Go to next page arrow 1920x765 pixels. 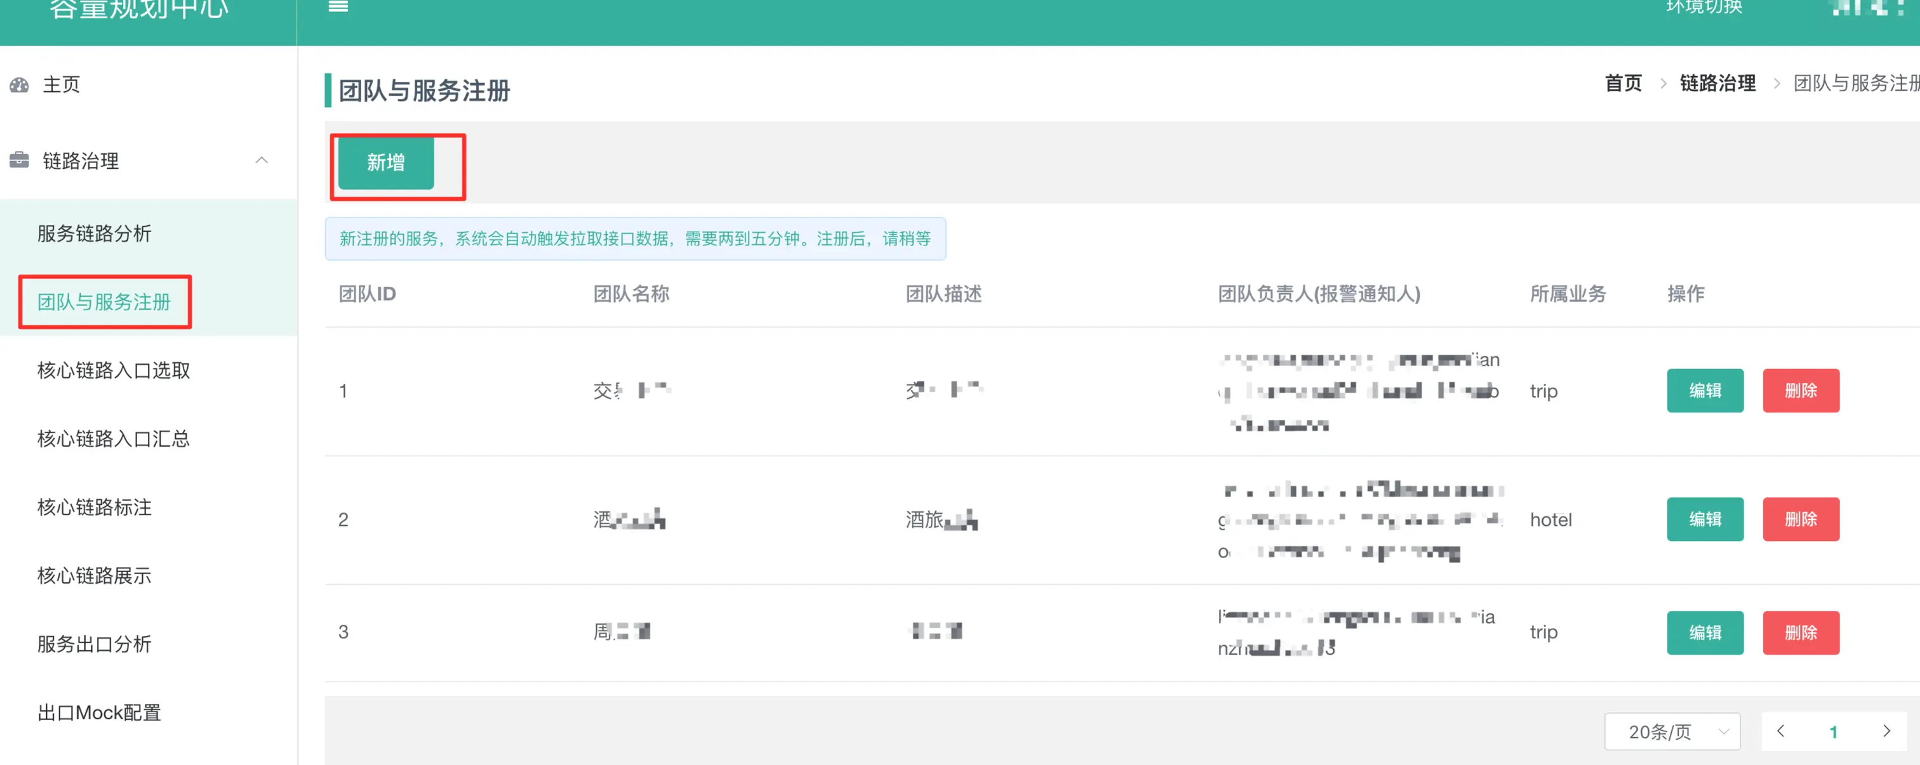point(1886,731)
